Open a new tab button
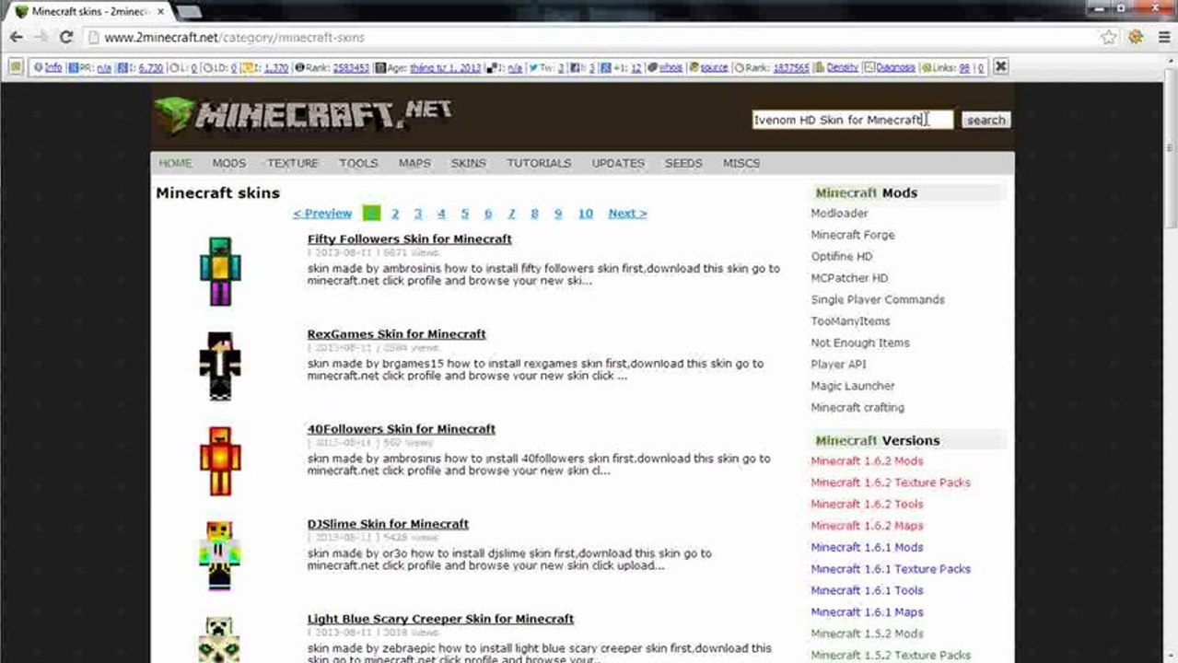Image resolution: width=1178 pixels, height=663 pixels. point(189,12)
